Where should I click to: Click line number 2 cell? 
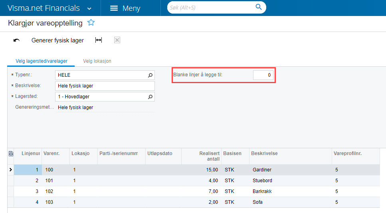click(x=28, y=181)
